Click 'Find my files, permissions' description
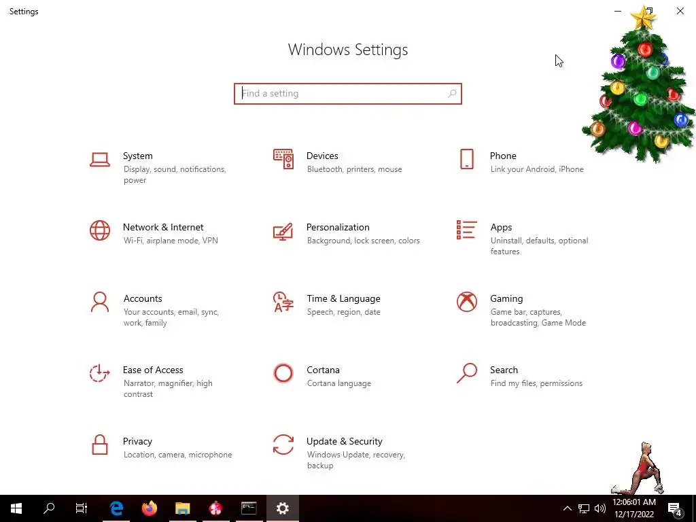 click(537, 383)
